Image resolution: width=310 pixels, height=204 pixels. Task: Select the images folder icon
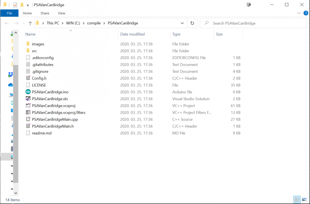tap(28, 44)
